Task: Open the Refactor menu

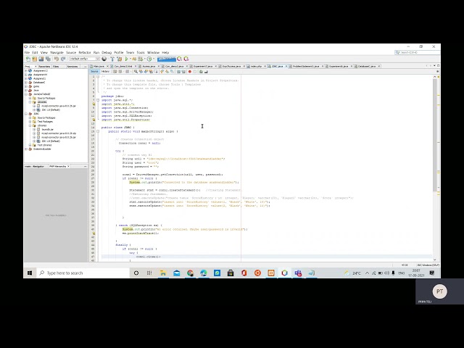Action: tap(85, 52)
